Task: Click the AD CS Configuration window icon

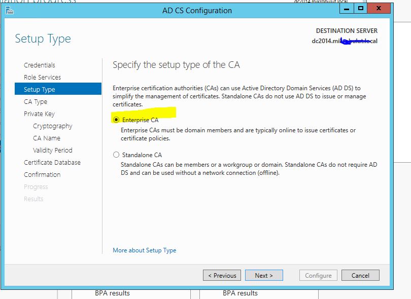Action: click(10, 11)
